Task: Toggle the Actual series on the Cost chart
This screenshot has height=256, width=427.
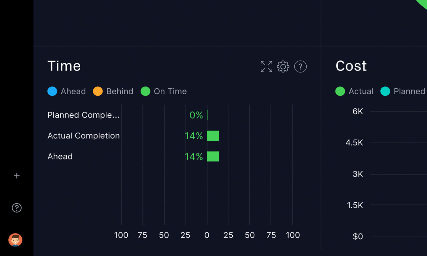Action: click(x=354, y=91)
